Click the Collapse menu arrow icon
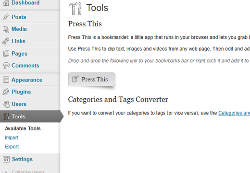250x173 pixels. tap(6, 171)
